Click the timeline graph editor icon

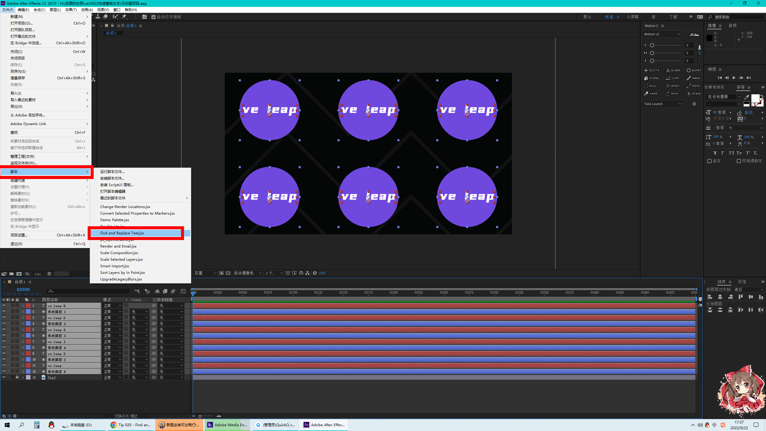[183, 291]
